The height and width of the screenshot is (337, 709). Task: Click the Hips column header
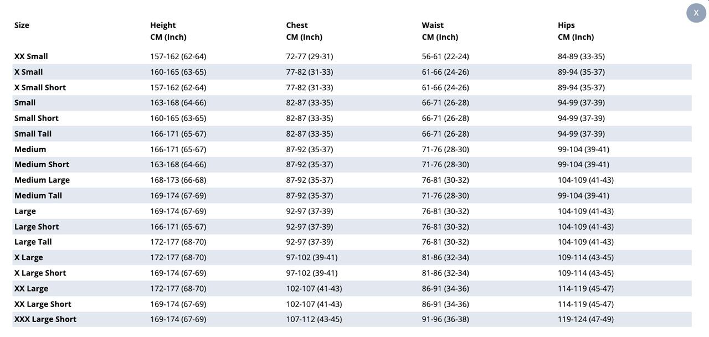point(576,31)
